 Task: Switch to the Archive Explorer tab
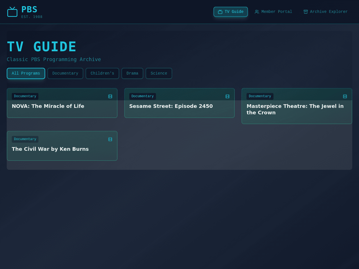pyautogui.click(x=325, y=12)
